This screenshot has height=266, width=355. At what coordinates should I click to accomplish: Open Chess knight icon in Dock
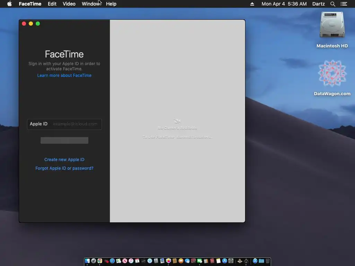coord(240,261)
